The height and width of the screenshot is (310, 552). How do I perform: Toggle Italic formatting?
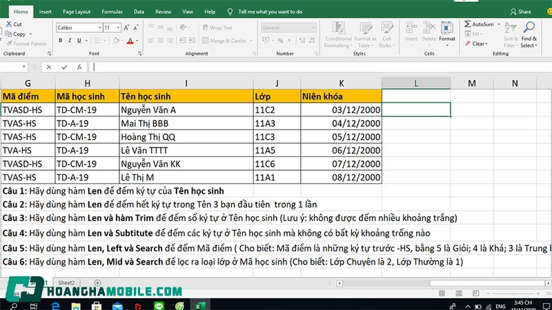68,41
